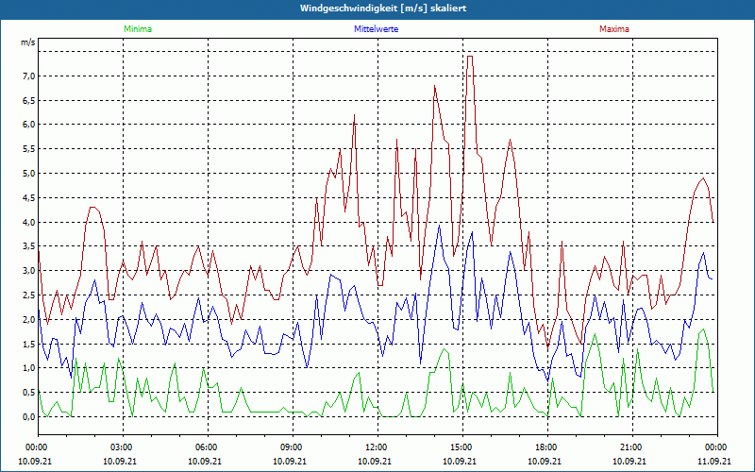Click the red maxima peak after 15:00

pos(470,57)
